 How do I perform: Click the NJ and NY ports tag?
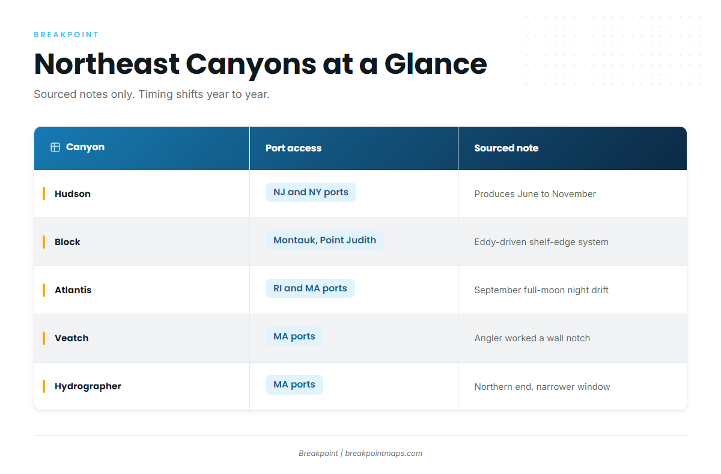point(311,192)
